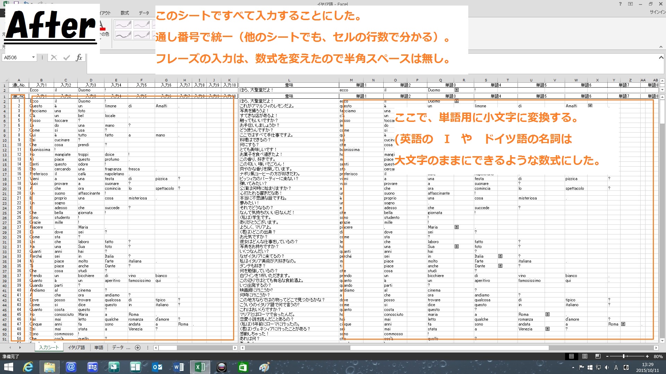Show hidden system tray icons
The image size is (666, 374).
(573, 367)
